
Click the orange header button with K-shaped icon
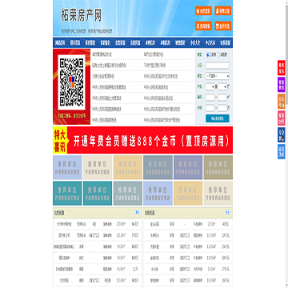(203, 26)
